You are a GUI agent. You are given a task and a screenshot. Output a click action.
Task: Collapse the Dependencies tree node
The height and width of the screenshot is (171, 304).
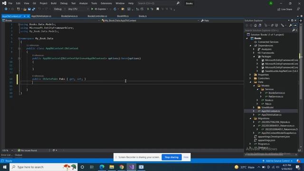(250, 46)
